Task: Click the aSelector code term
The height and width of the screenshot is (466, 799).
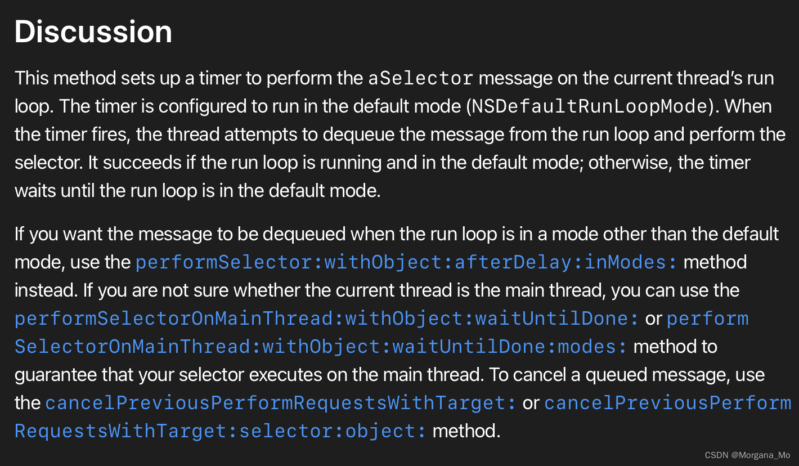Action: click(420, 78)
